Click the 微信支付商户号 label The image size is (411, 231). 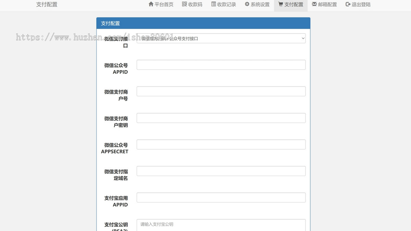(x=116, y=95)
